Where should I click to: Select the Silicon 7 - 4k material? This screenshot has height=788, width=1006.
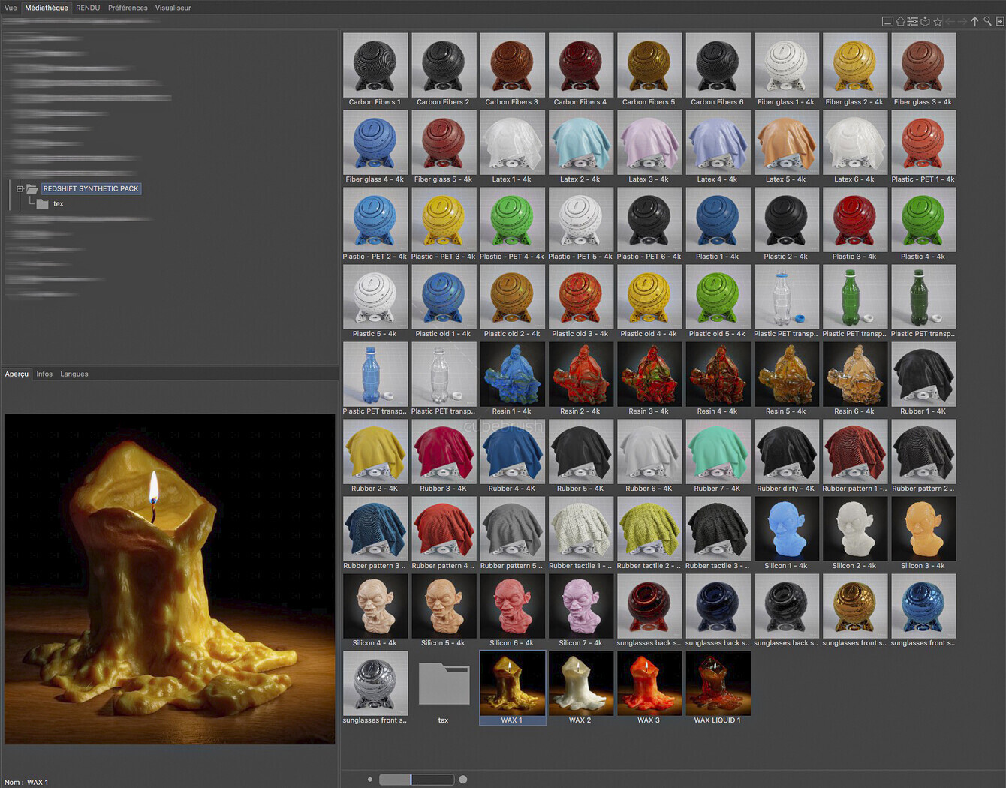(580, 611)
